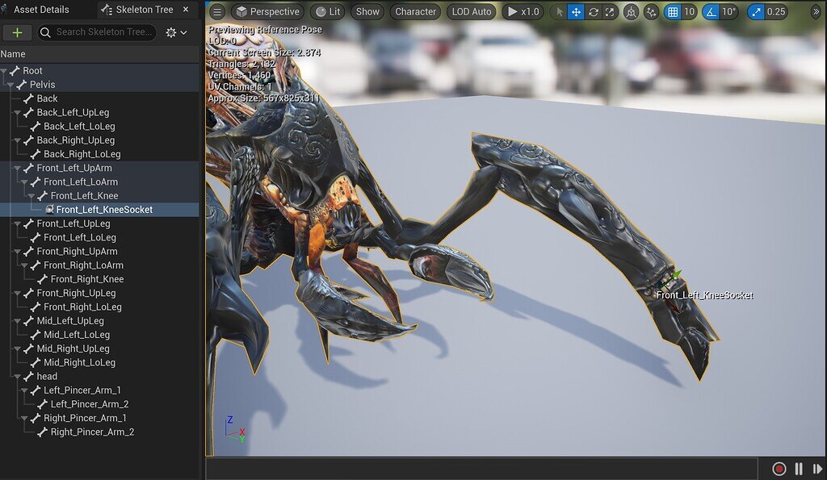Open the viewport options hamburger menu
The width and height of the screenshot is (827, 480).
pyautogui.click(x=217, y=11)
